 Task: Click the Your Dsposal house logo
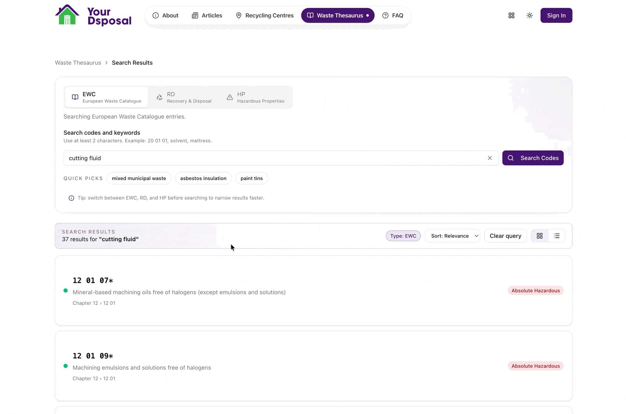[67, 15]
